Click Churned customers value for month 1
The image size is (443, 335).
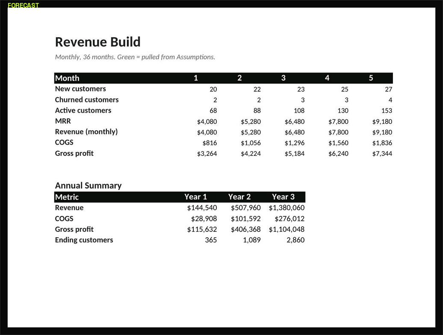click(215, 100)
